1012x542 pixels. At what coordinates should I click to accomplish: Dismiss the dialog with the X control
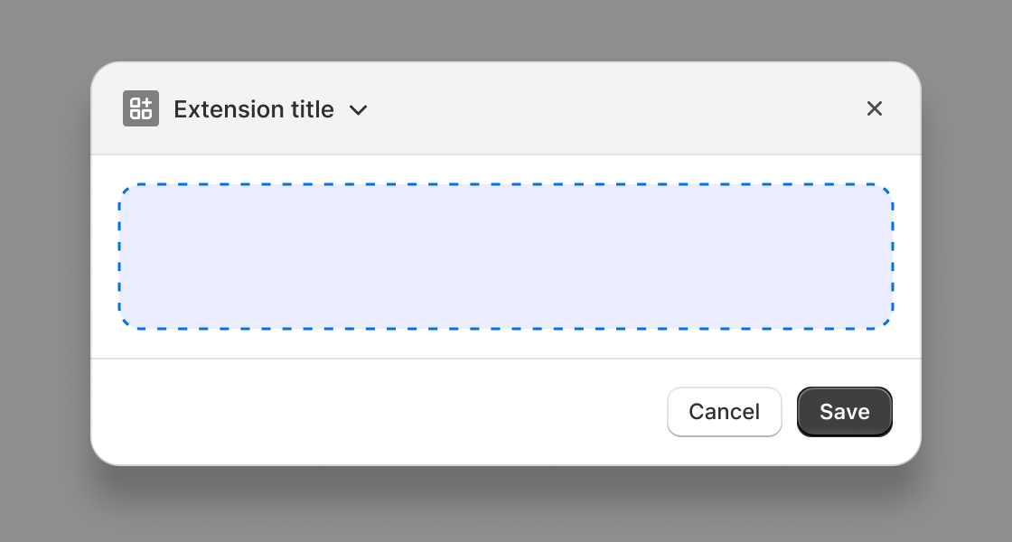pos(874,108)
